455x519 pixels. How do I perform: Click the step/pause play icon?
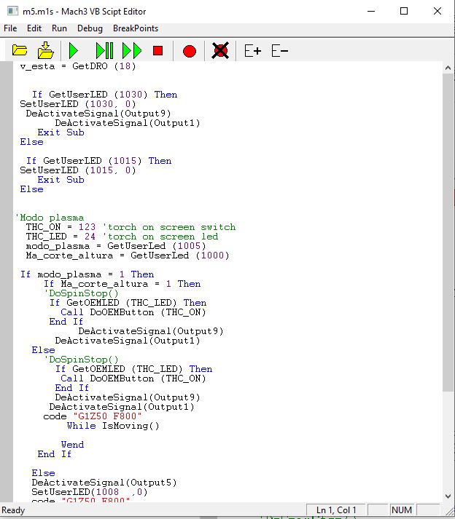coord(104,51)
